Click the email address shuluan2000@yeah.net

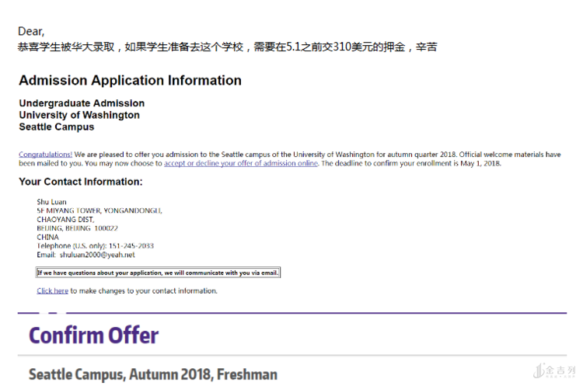(97, 255)
